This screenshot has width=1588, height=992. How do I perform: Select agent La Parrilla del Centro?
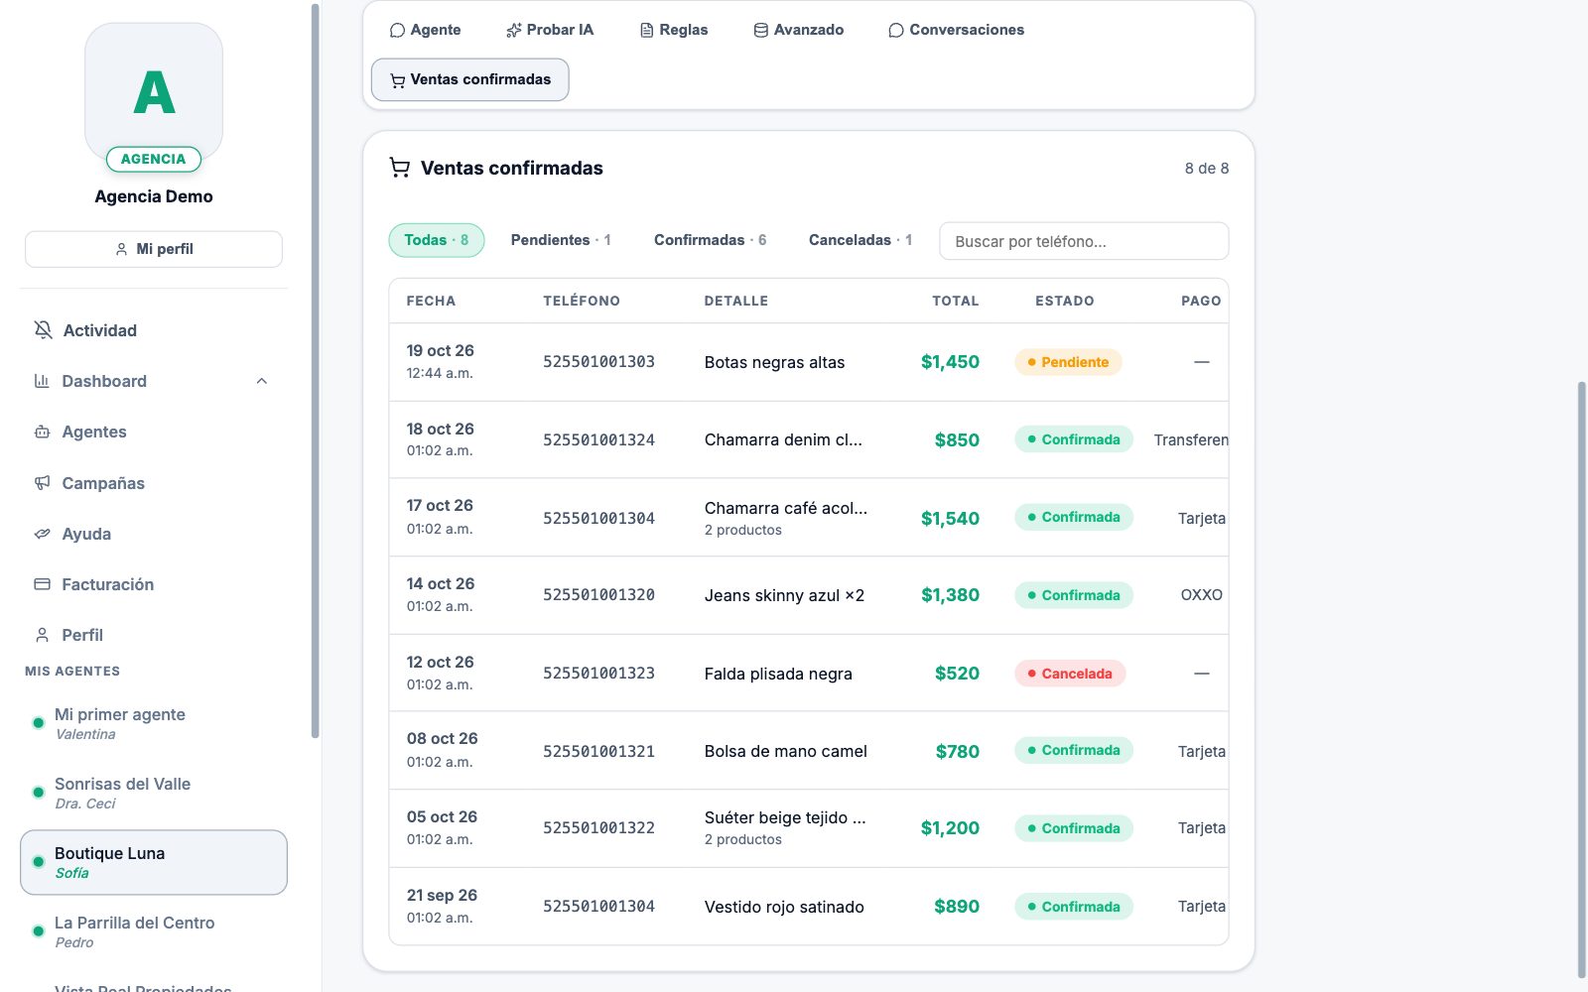(154, 931)
